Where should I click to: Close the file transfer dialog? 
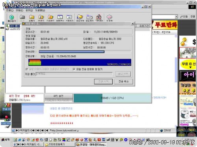(132, 24)
